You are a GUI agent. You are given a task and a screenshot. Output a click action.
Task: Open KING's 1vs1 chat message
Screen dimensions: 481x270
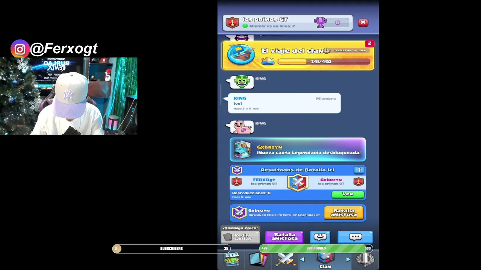tap(284, 103)
